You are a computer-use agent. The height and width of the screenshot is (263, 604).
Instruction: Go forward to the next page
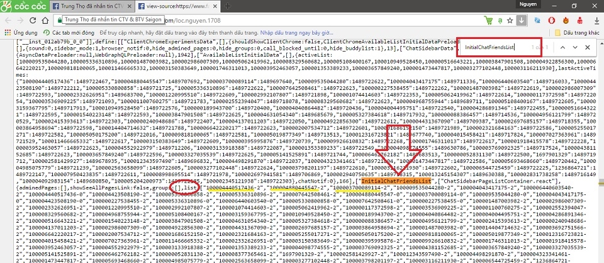tap(20, 20)
